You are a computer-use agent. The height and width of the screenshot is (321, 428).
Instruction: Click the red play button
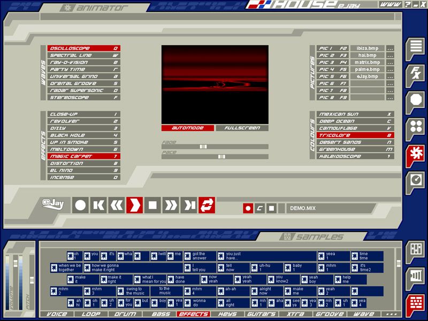(x=134, y=205)
